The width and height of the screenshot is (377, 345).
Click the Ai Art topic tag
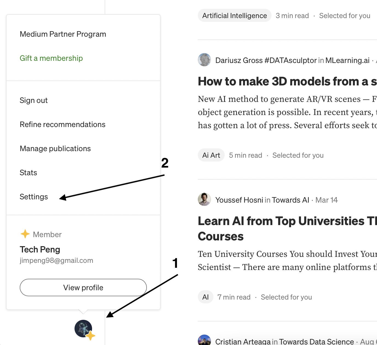point(211,155)
